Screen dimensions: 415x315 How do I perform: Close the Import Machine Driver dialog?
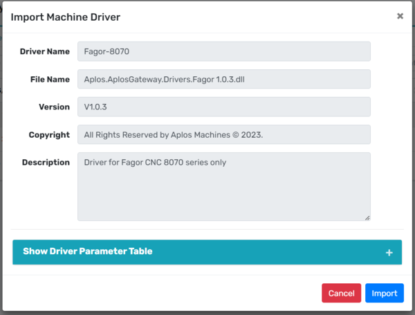click(400, 16)
